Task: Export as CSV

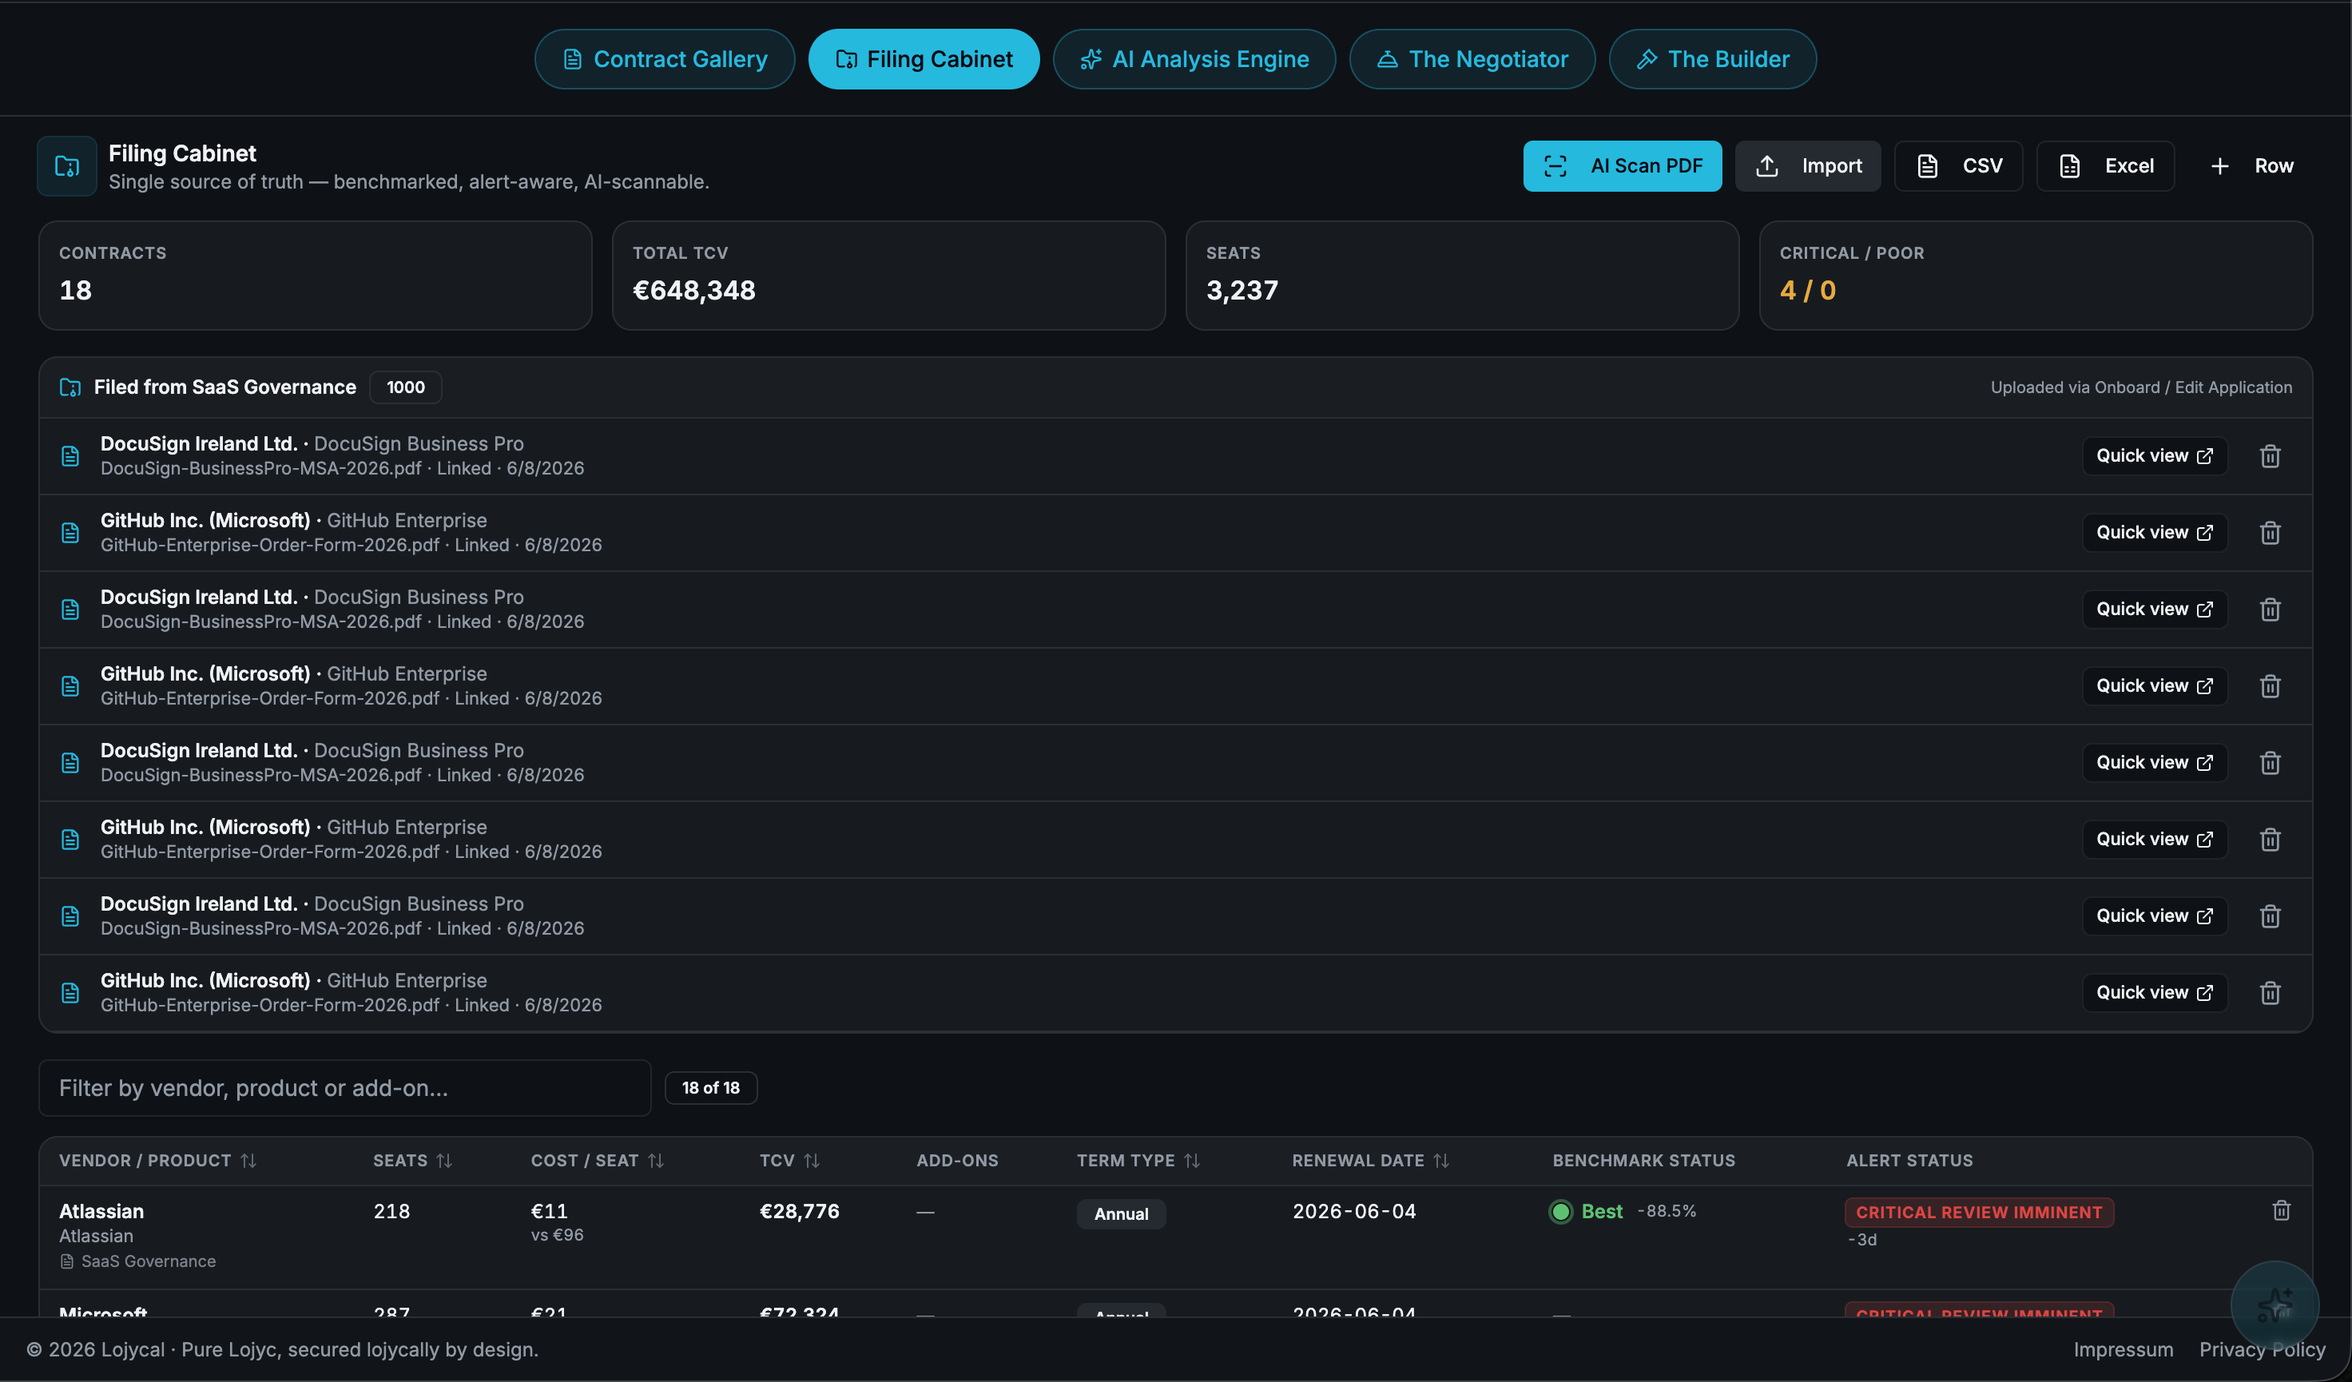Action: pos(1958,166)
